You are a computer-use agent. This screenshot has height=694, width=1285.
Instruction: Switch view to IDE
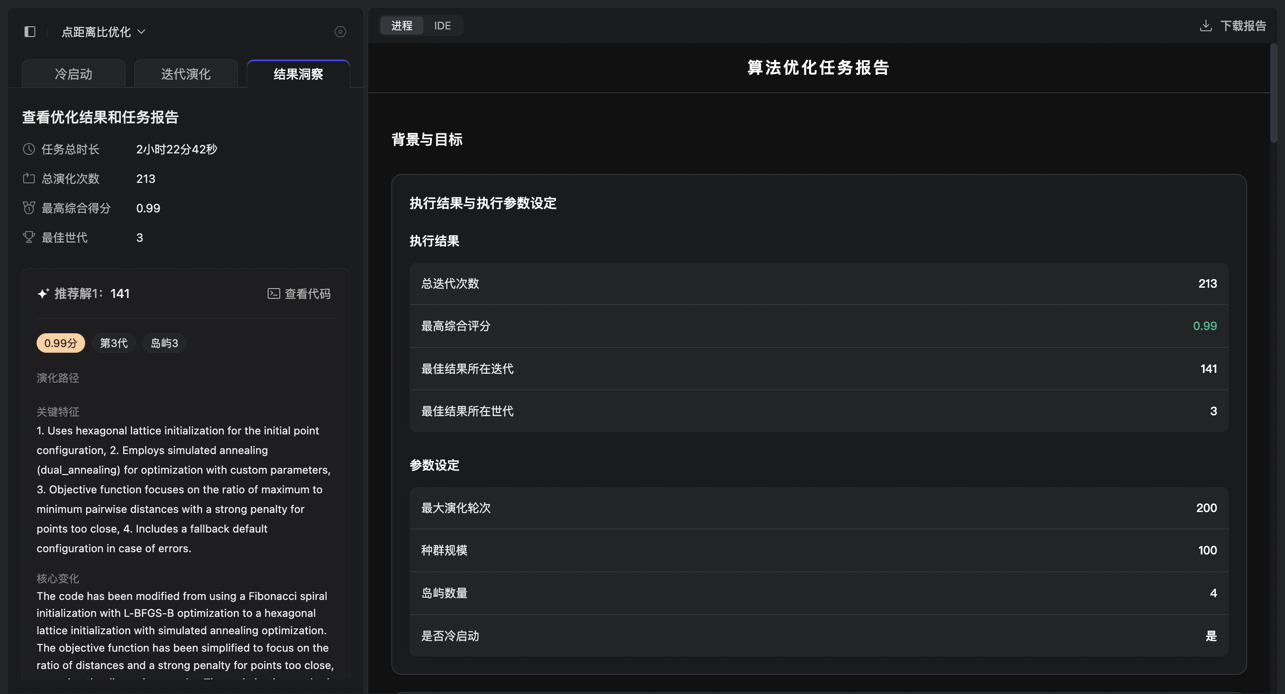point(442,25)
